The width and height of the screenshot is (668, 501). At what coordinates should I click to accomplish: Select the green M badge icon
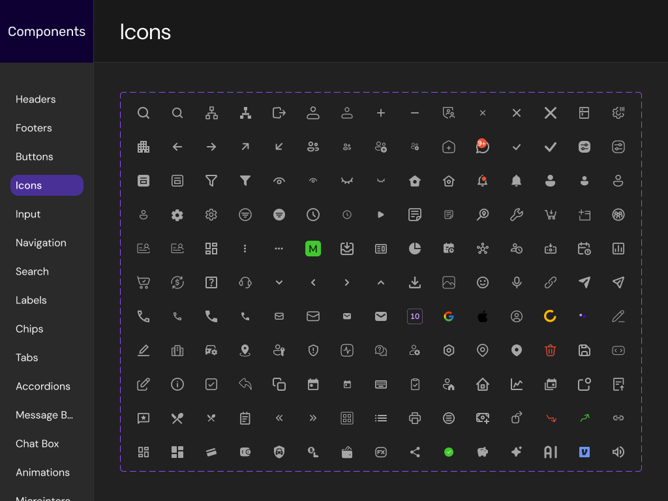pyautogui.click(x=313, y=249)
